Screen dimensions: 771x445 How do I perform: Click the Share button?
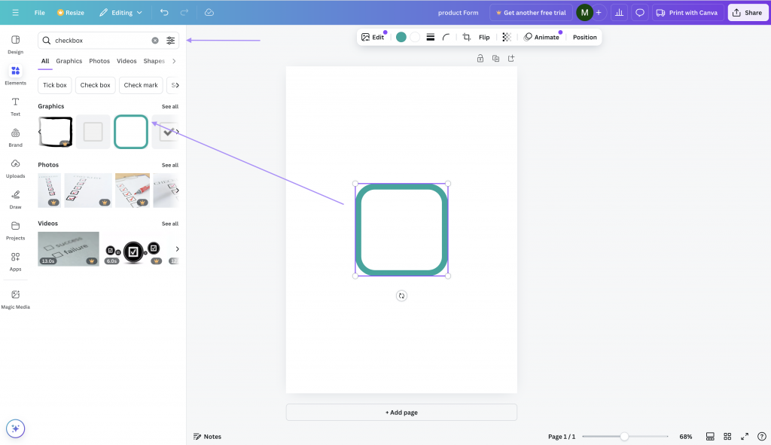tap(748, 12)
